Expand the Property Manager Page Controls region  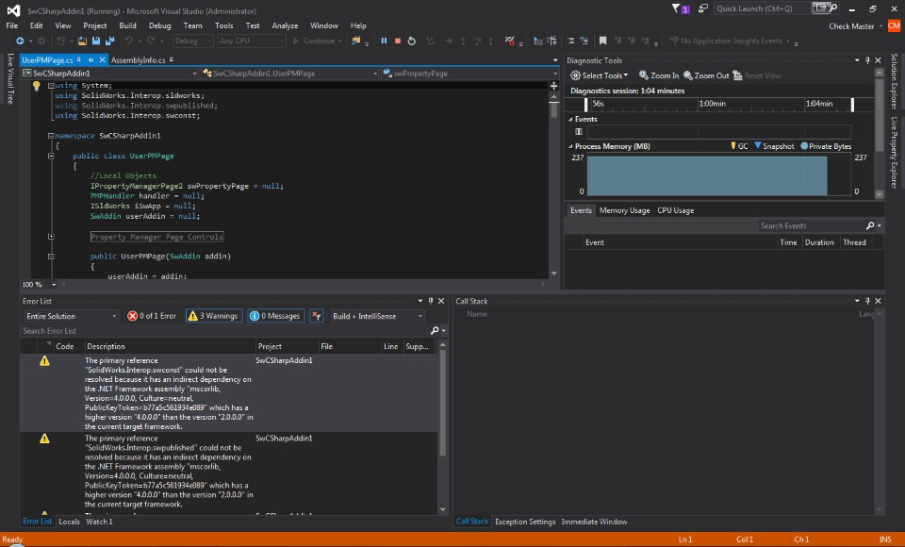tap(51, 236)
